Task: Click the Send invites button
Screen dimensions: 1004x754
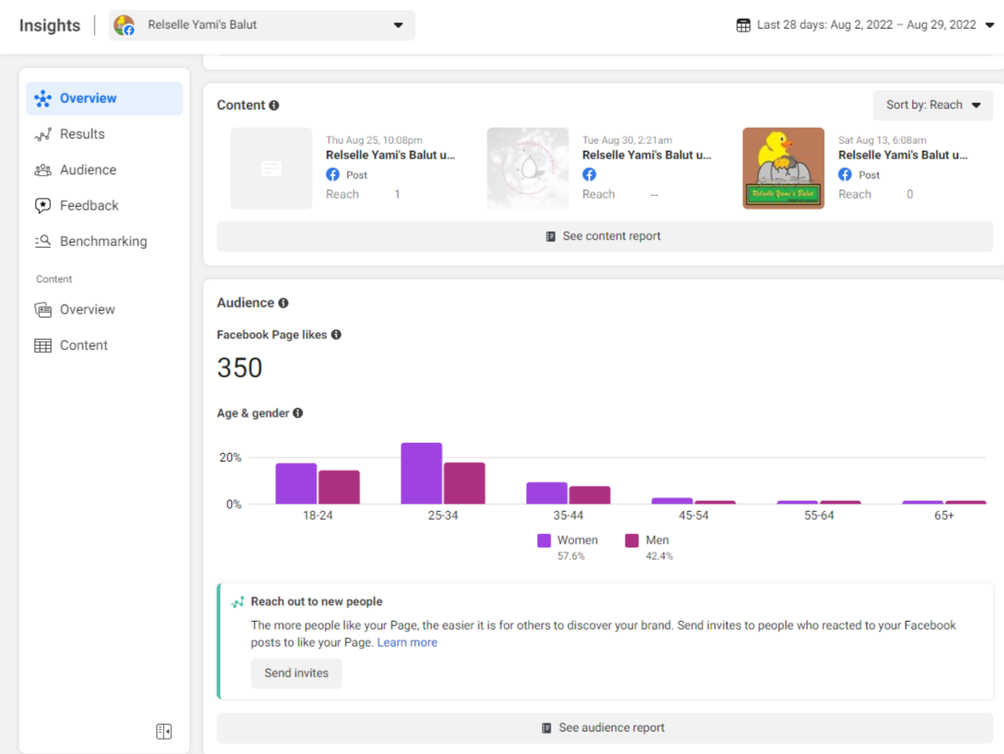Action: (296, 673)
